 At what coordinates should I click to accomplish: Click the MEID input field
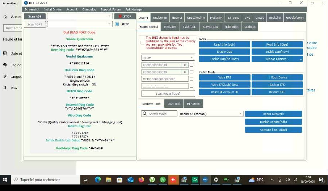pyautogui.click(x=165, y=79)
